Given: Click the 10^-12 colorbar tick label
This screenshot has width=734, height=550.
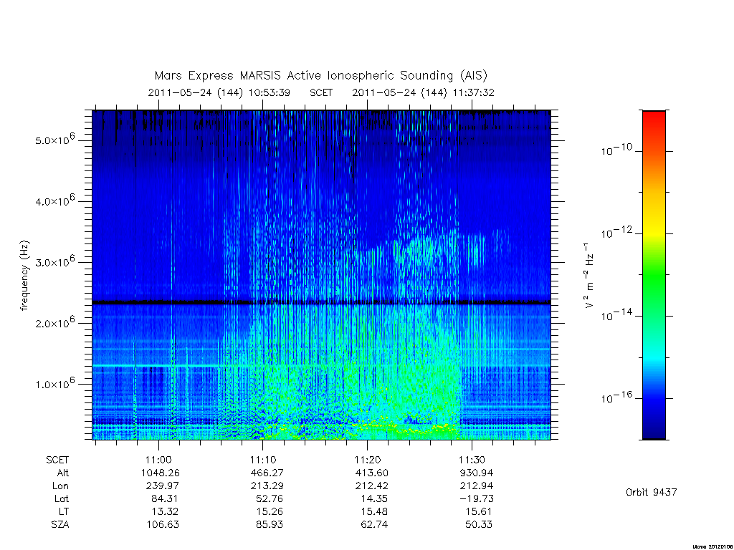Looking at the screenshot, I should click(616, 233).
